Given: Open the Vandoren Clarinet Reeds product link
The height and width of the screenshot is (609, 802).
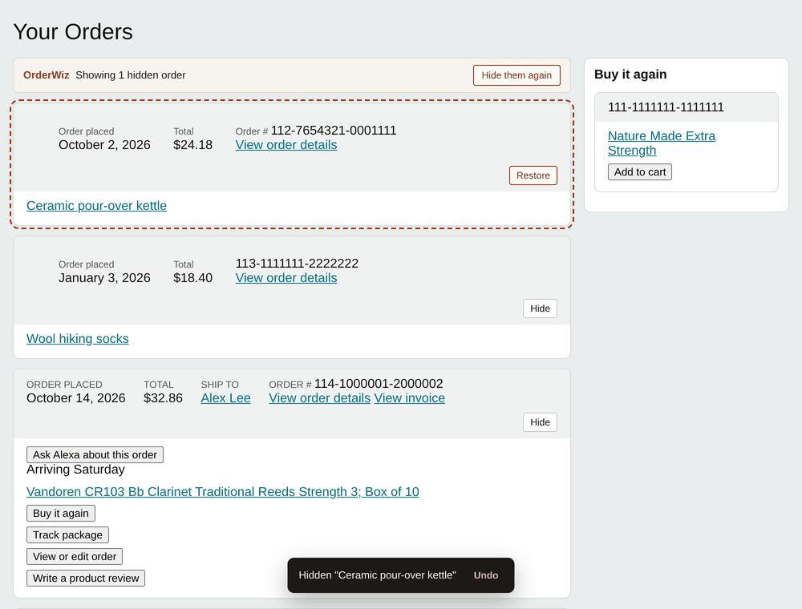Looking at the screenshot, I should (222, 491).
